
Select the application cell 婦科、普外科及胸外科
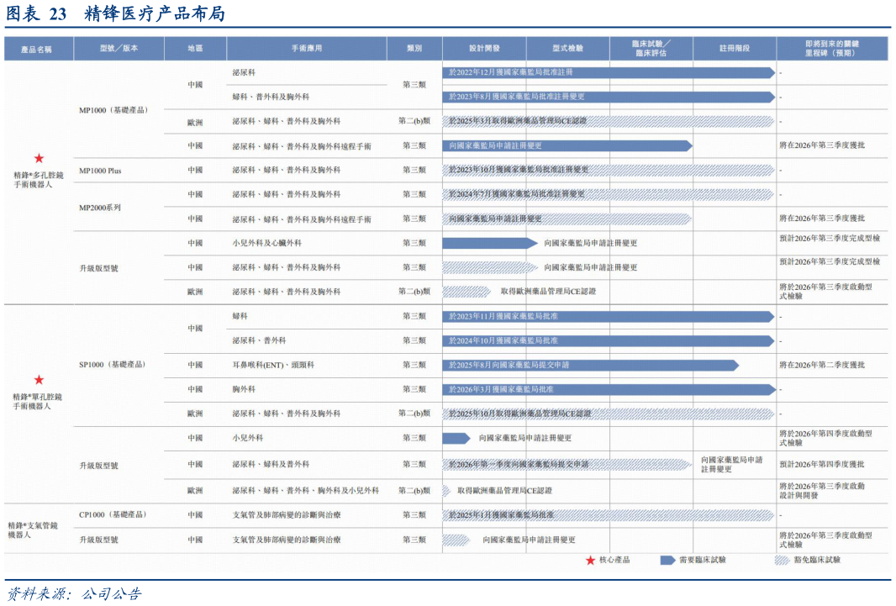(x=271, y=97)
